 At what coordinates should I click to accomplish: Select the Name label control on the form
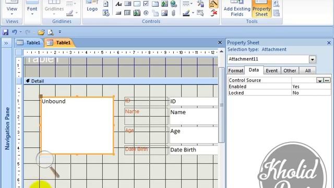(146, 116)
